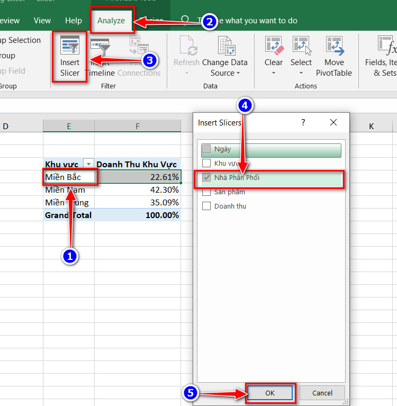The image size is (397, 406).
Task: Click the Insert Slicer icon
Action: point(70,45)
